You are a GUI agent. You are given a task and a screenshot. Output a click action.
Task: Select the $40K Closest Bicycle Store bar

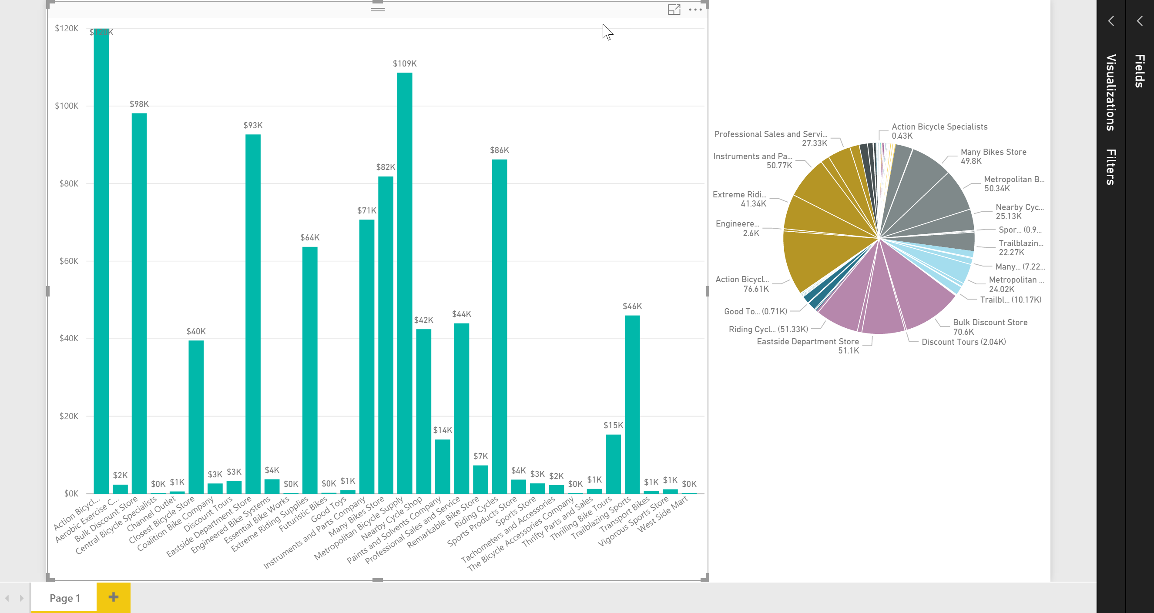coord(196,417)
